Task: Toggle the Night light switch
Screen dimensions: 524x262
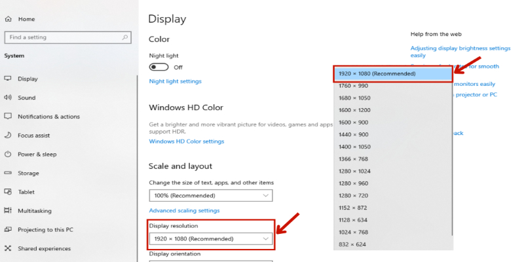Action: [x=159, y=67]
